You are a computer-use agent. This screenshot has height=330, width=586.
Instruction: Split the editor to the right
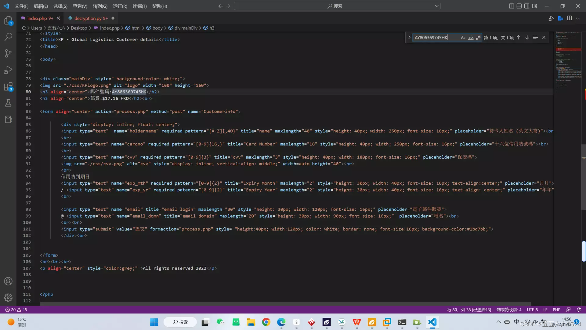point(570,18)
